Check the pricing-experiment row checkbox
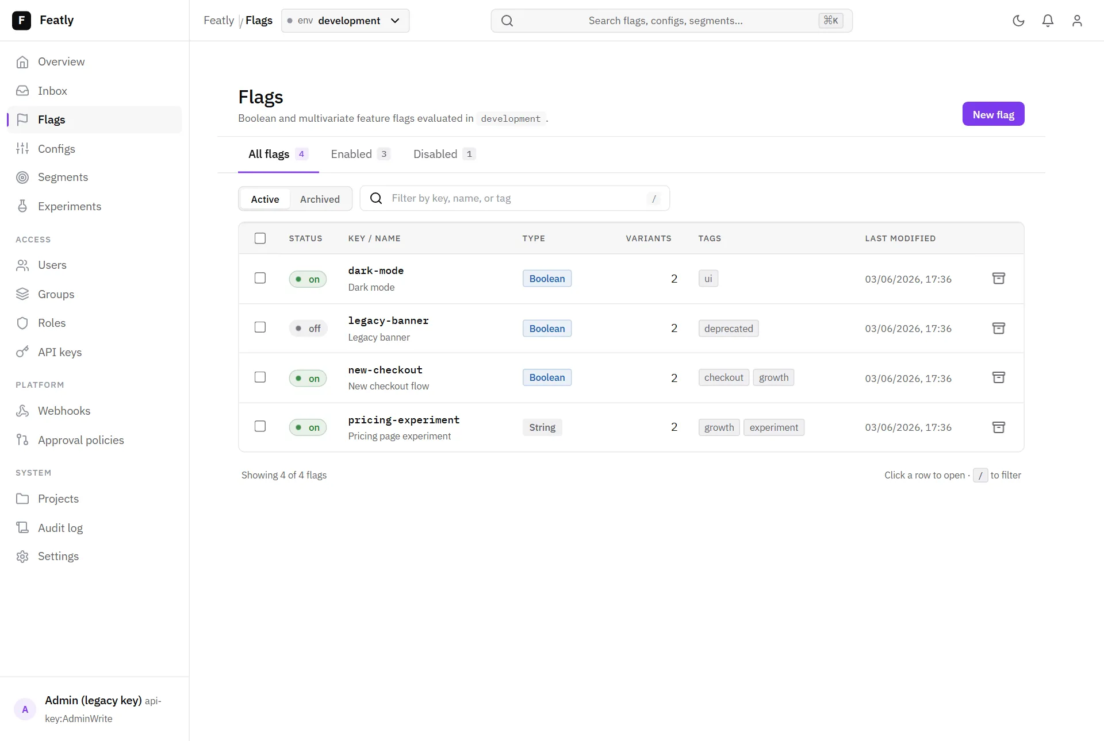 pos(260,426)
